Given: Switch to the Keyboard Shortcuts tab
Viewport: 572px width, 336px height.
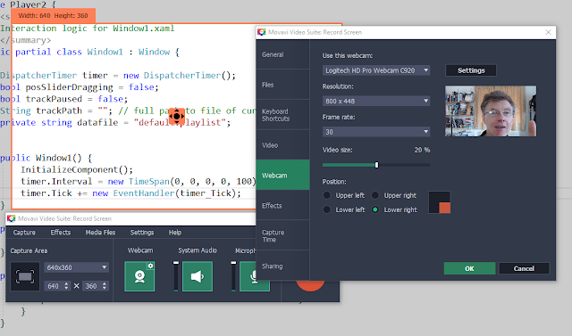Looking at the screenshot, I should [282, 115].
